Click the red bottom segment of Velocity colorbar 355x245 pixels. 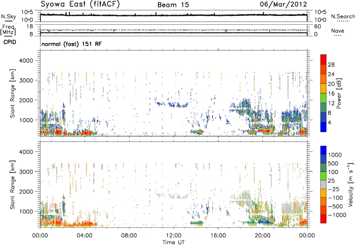point(323,219)
